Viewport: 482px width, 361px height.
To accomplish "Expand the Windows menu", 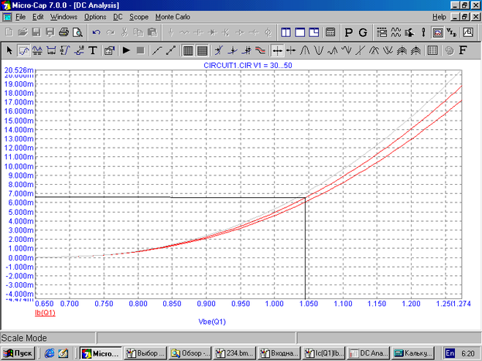I will (63, 16).
